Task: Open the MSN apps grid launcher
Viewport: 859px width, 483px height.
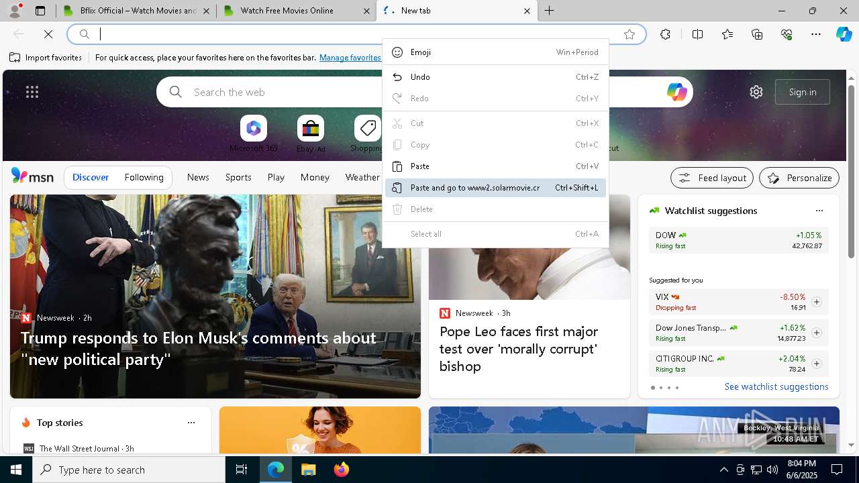Action: [32, 92]
